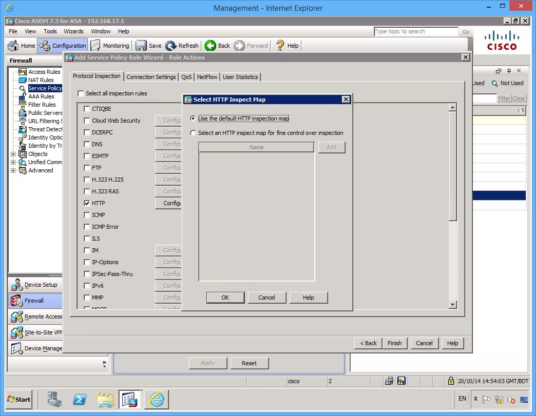
Task: Open the Wizards menu
Action: click(x=73, y=31)
